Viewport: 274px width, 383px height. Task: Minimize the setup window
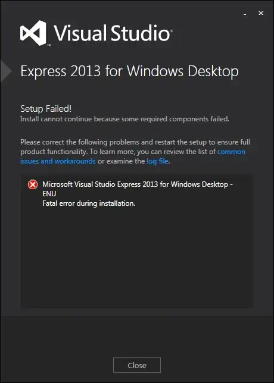coord(245,14)
